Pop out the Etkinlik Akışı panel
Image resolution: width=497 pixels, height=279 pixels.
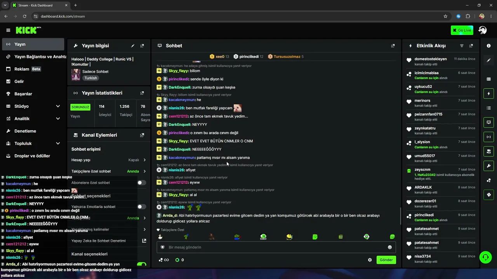click(x=471, y=46)
